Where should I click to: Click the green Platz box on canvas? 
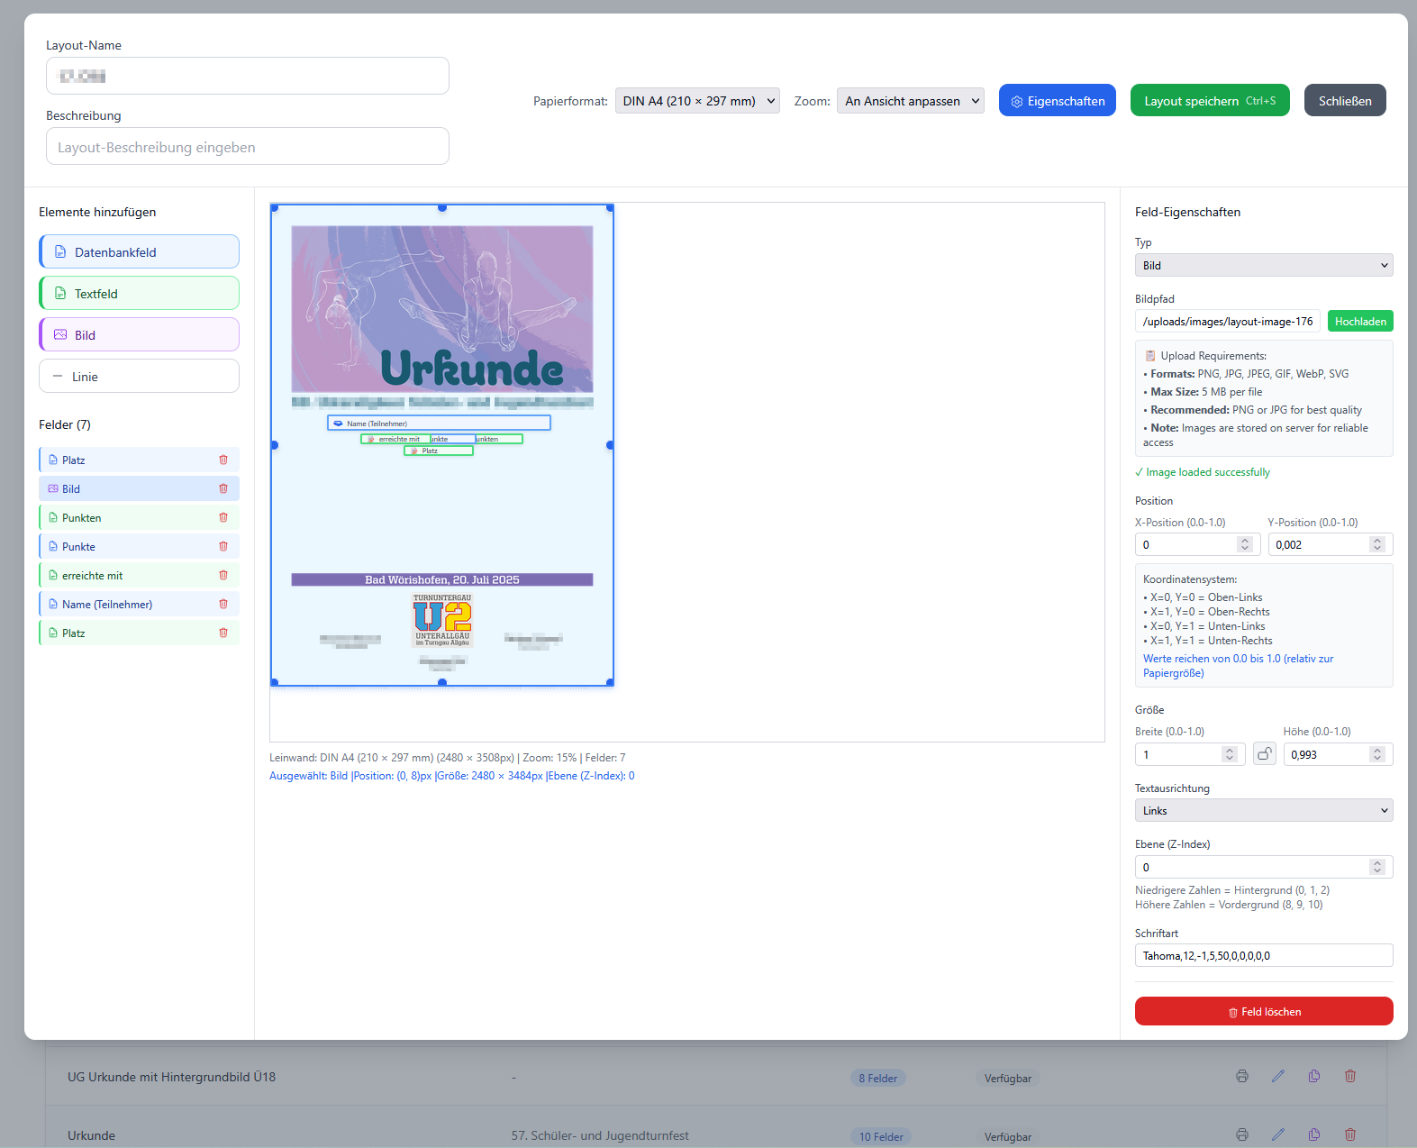[439, 451]
